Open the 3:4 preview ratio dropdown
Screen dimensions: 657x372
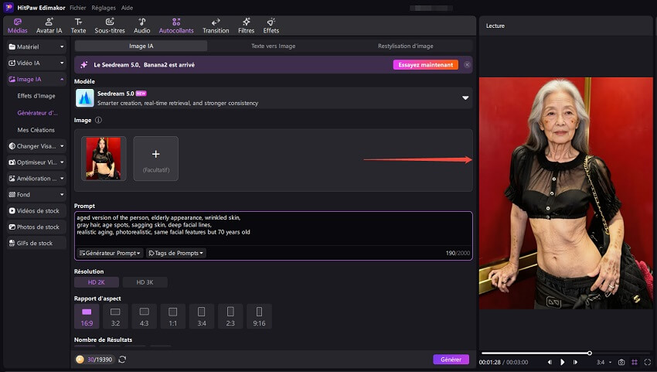tap(604, 362)
